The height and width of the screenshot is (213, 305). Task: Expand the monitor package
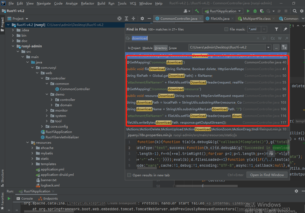pos(47,111)
